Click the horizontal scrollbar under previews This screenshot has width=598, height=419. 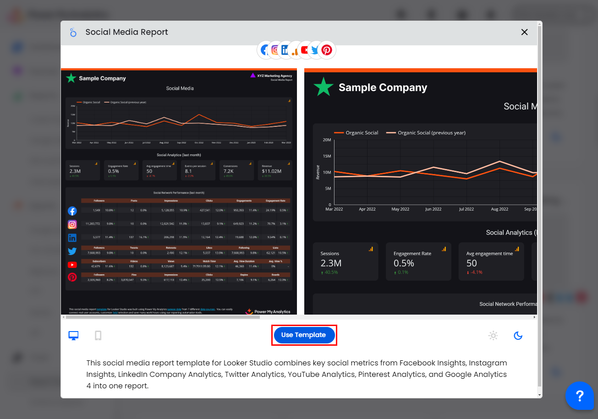coord(163,317)
